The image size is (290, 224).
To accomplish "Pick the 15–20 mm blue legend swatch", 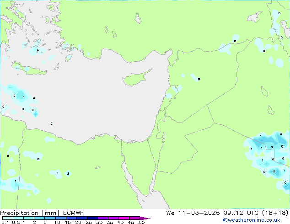I will coord(71,218).
